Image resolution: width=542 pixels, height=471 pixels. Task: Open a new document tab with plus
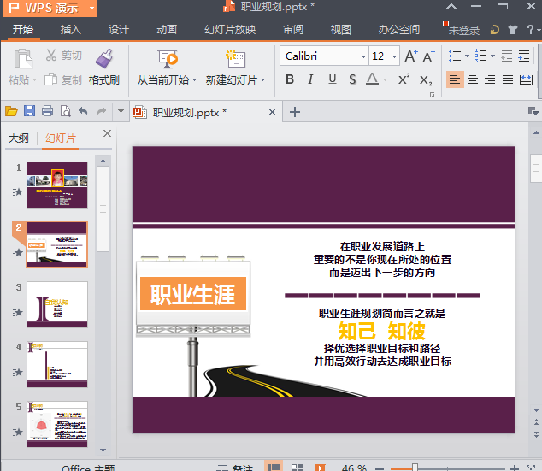point(295,112)
